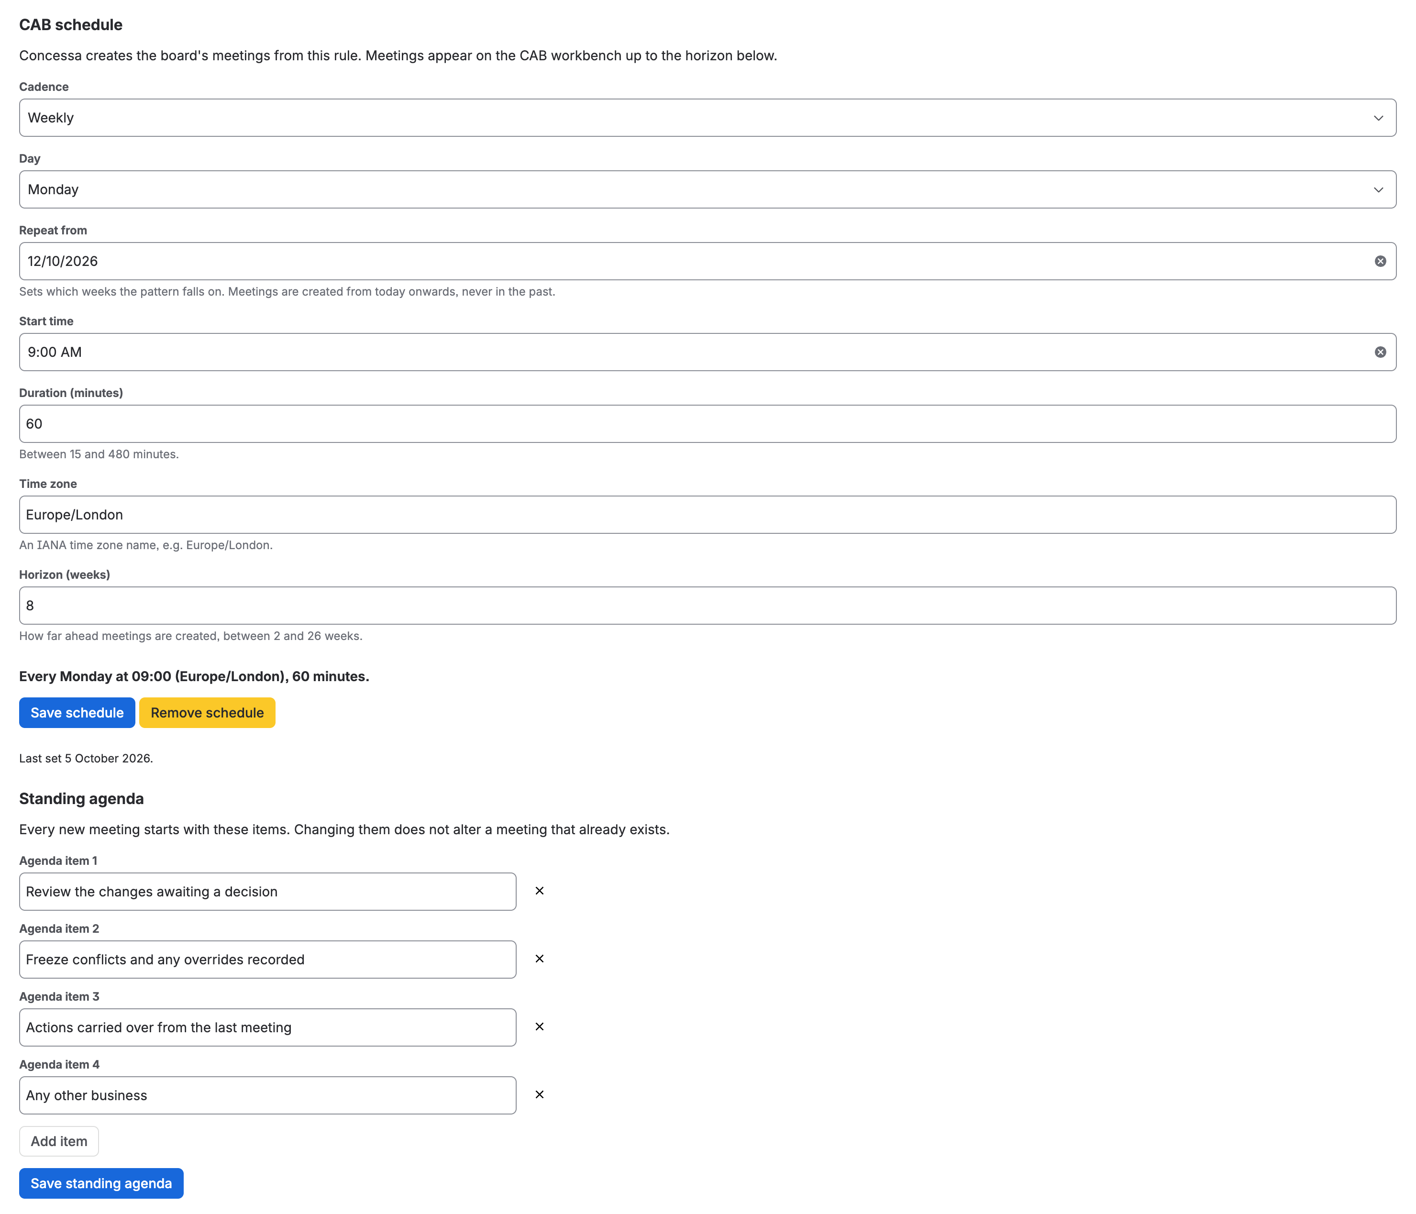
Task: Clear the Repeat from date field
Action: click(x=1380, y=261)
